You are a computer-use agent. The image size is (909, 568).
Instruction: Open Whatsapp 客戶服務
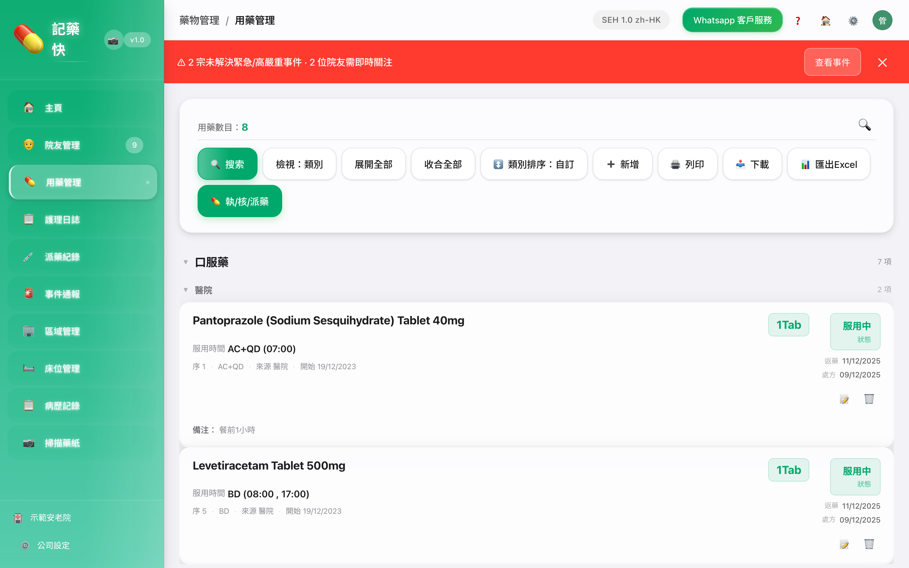click(x=733, y=20)
